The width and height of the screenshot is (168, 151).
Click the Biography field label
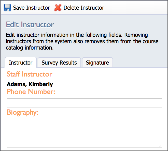coord(23,112)
